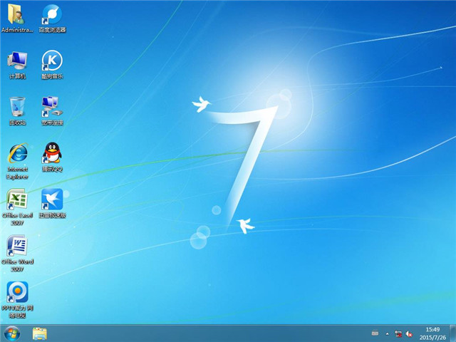Select the Internet Explorer desktop icon
This screenshot has width=456, height=342.
click(17, 162)
